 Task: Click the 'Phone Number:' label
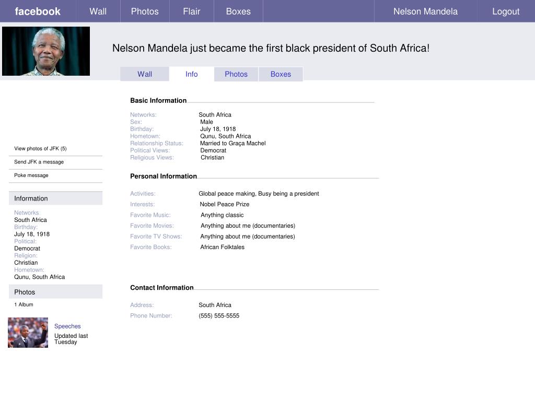coord(151,315)
